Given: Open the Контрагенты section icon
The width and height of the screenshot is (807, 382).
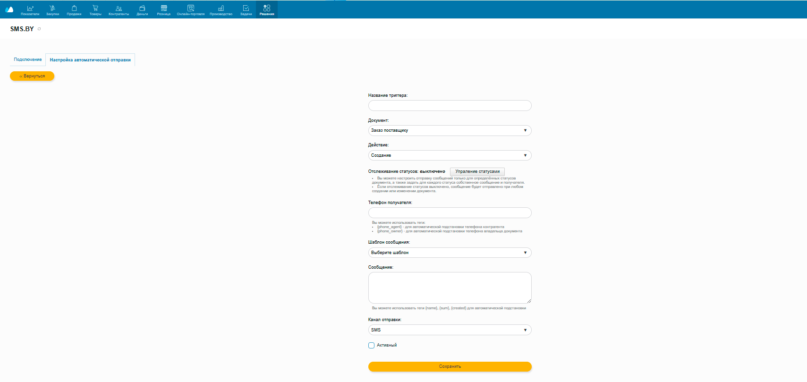Looking at the screenshot, I should tap(119, 8).
